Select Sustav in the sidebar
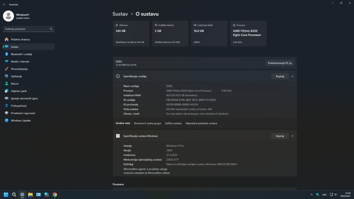 [29, 47]
